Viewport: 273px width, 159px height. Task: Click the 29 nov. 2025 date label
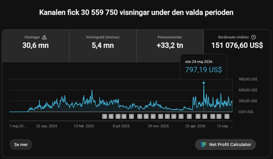pyautogui.click(x=158, y=126)
